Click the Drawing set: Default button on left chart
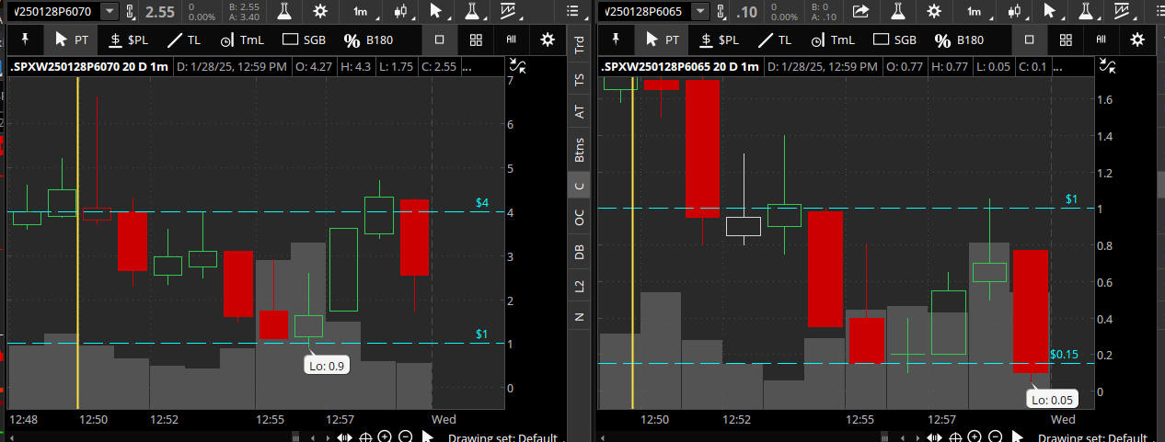This screenshot has width=1165, height=442. coord(502,437)
